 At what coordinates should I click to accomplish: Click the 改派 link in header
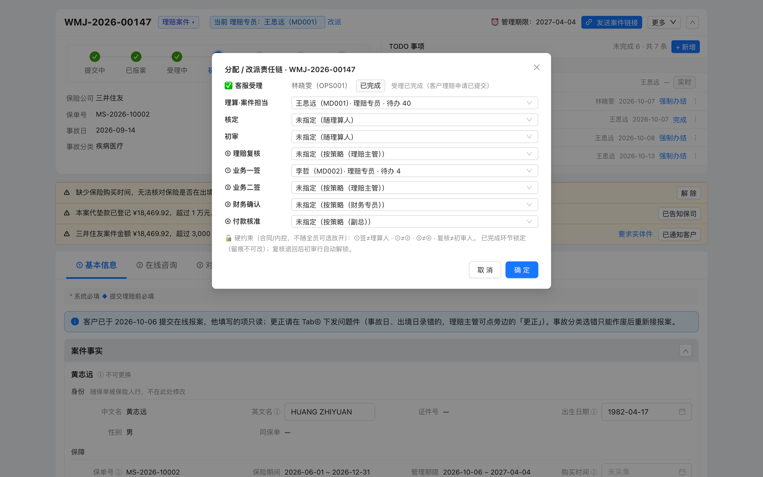(x=334, y=22)
